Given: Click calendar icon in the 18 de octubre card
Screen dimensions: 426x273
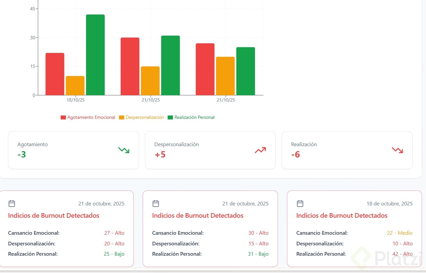Looking at the screenshot, I should point(300,203).
